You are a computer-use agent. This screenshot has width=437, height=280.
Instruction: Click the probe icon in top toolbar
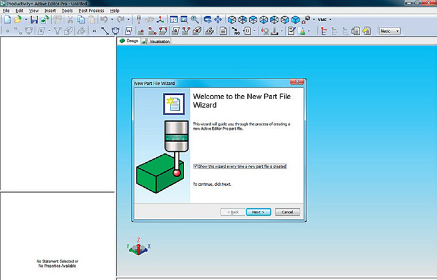[x=139, y=19]
